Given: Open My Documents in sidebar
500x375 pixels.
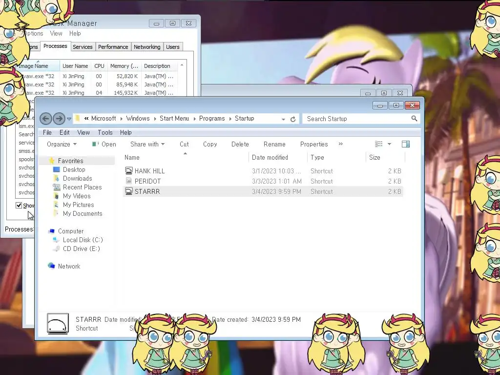Looking at the screenshot, I should [82, 214].
